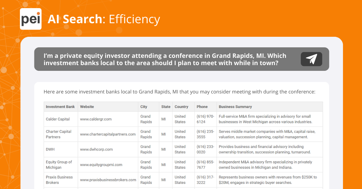The image size is (362, 189).
Task: Click the pei logo
Action: click(31, 19)
